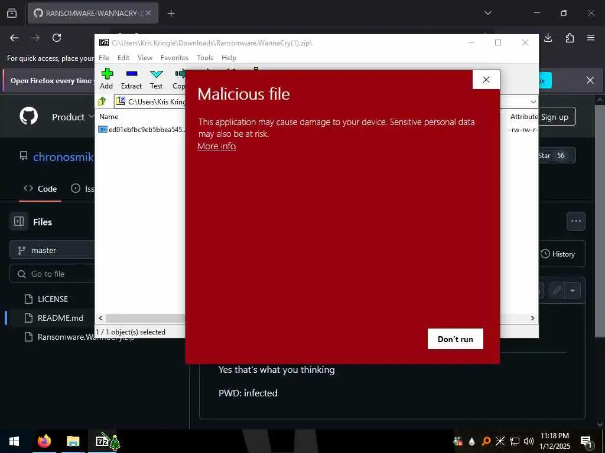Switch to the GitHub Issues tab
The image size is (605, 453).
[x=83, y=189]
